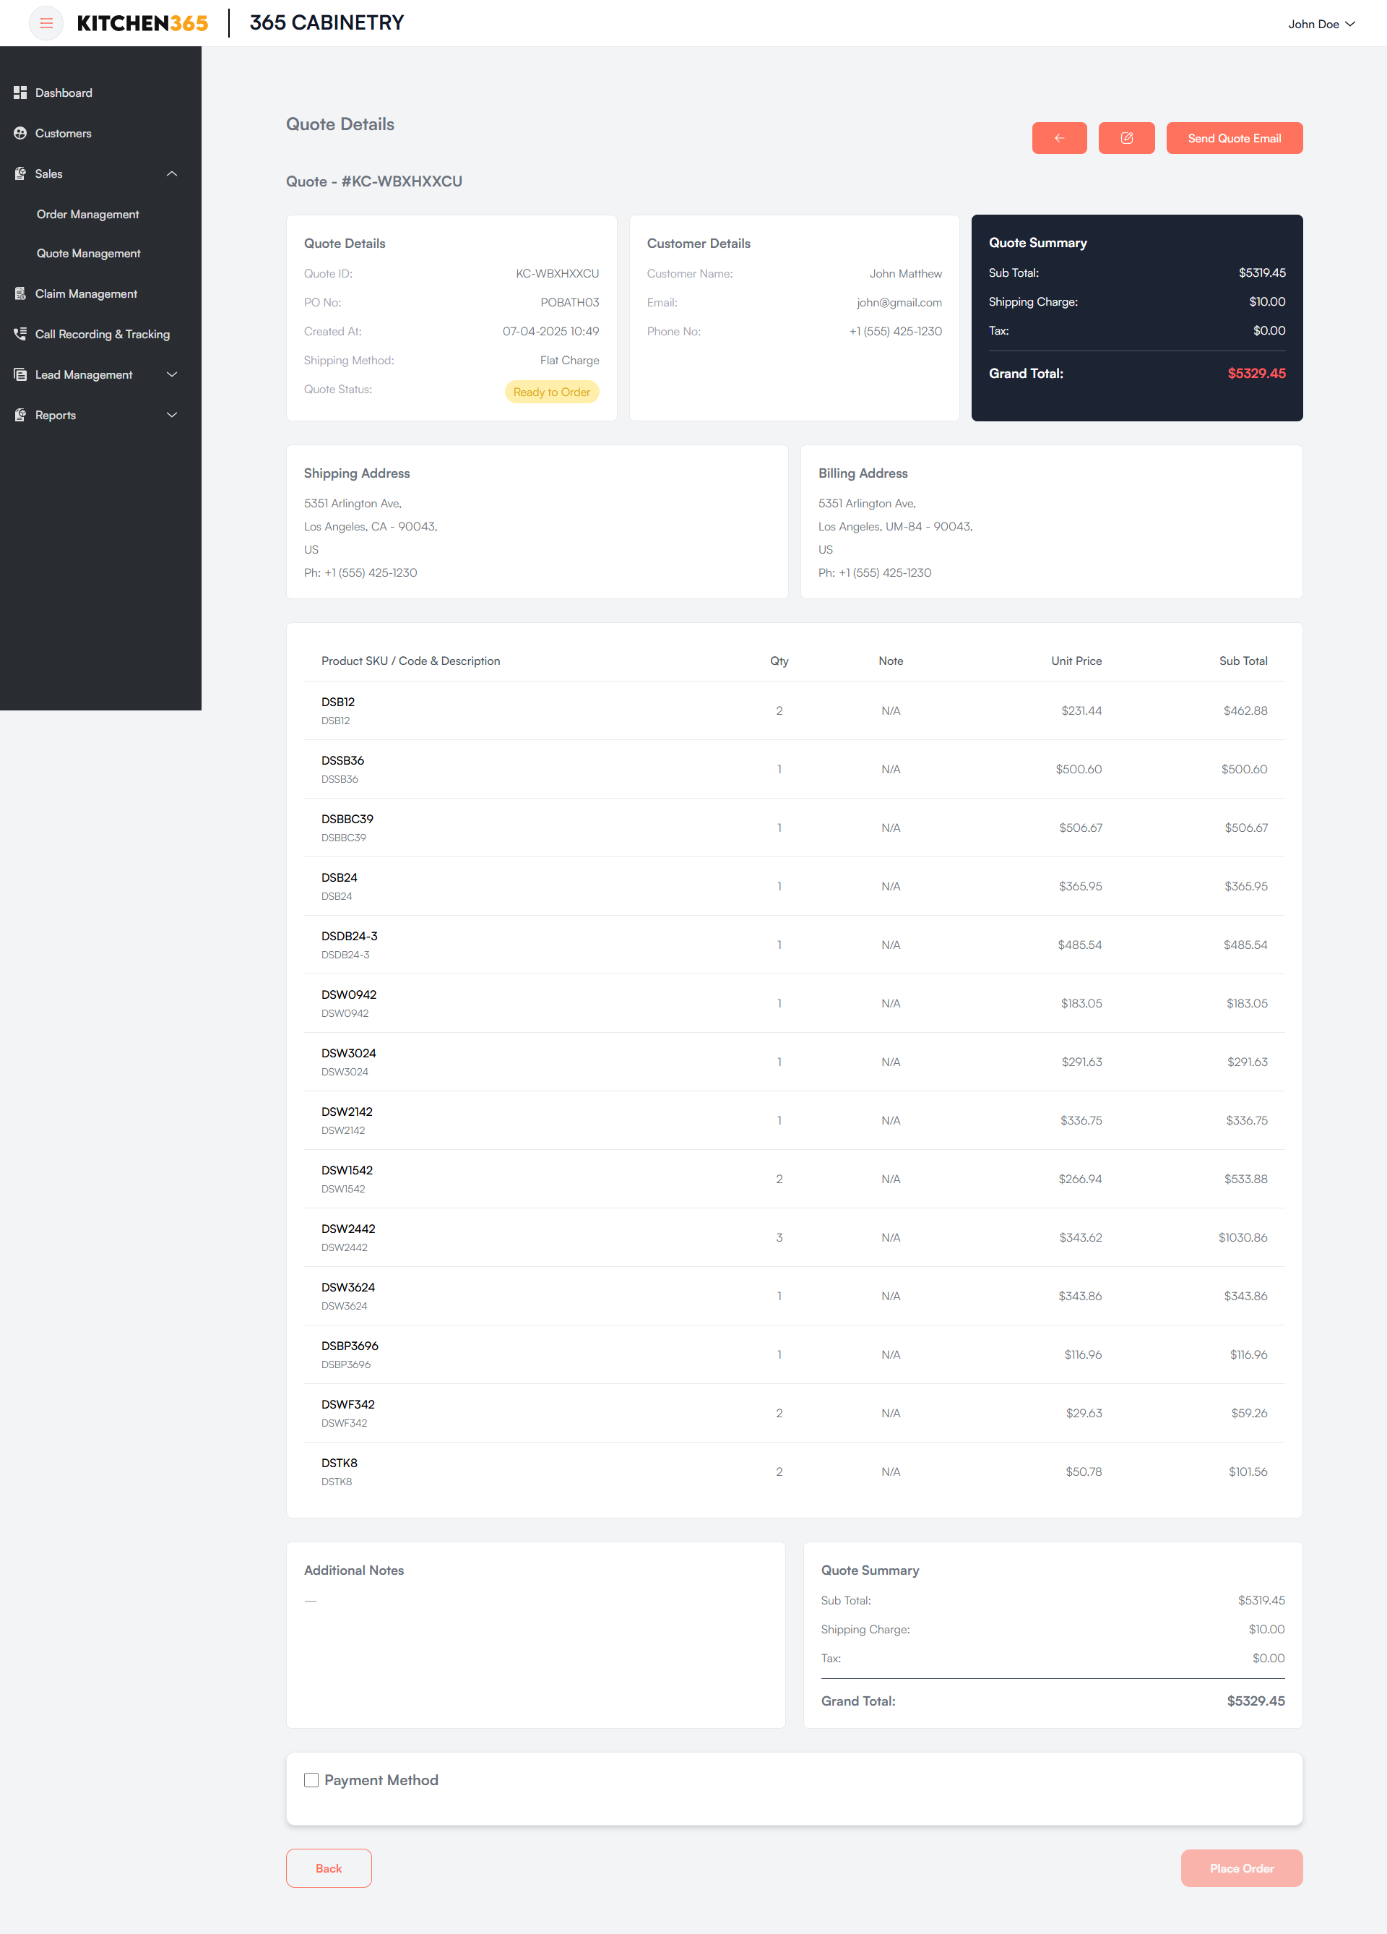Open Customers from the sidebar icon
The height and width of the screenshot is (1934, 1387).
[20, 133]
